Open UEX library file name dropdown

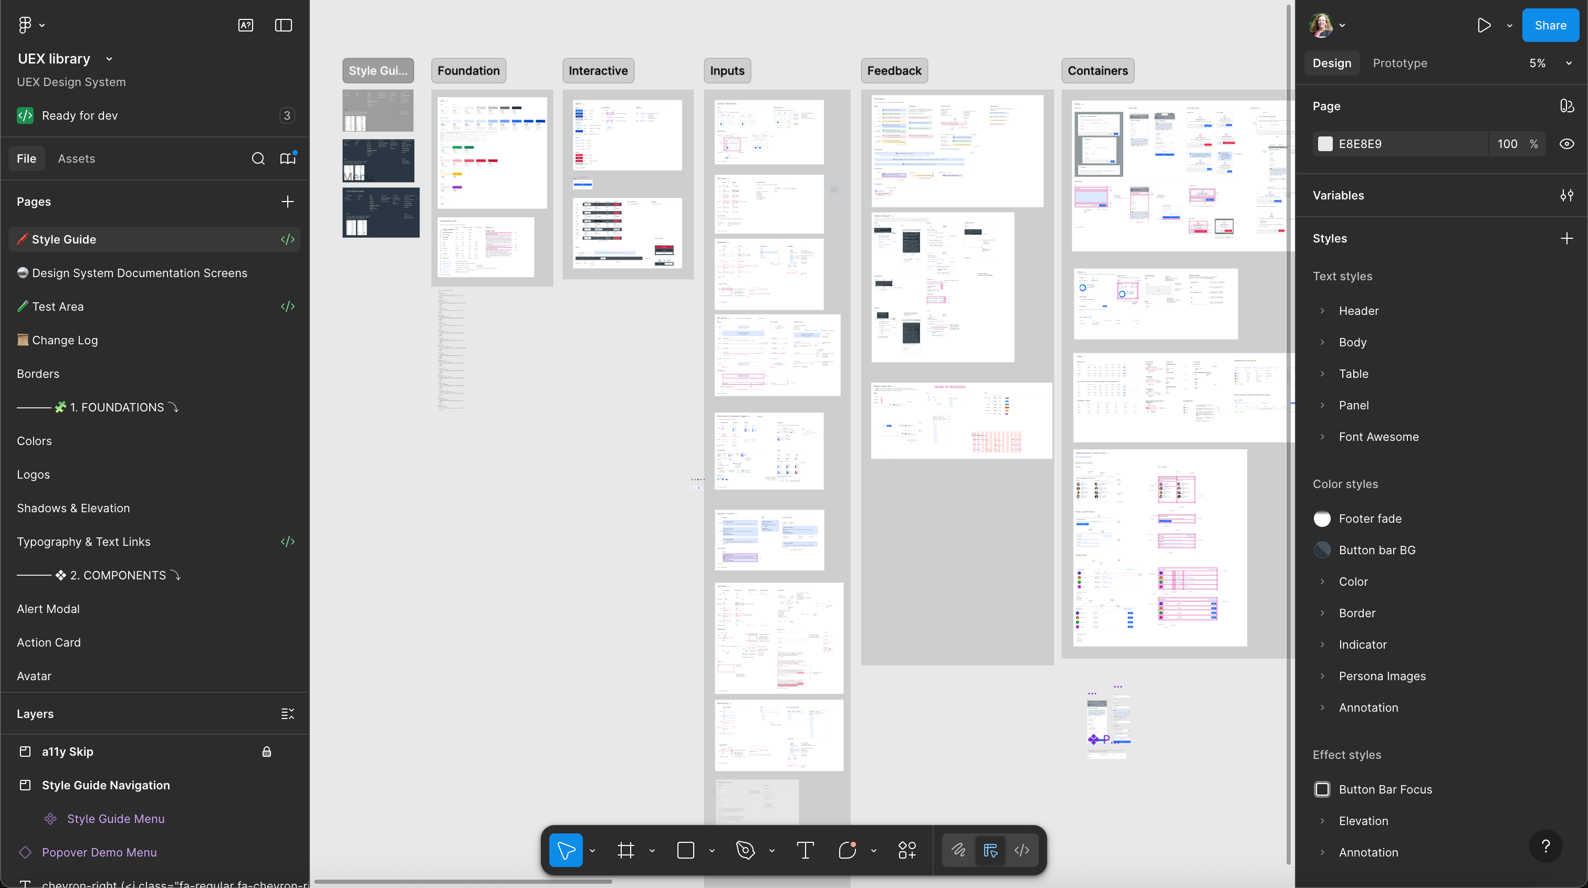pyautogui.click(x=109, y=59)
